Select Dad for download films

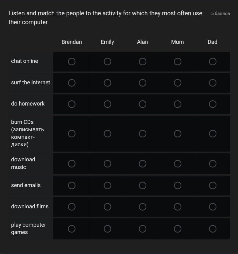click(213, 207)
